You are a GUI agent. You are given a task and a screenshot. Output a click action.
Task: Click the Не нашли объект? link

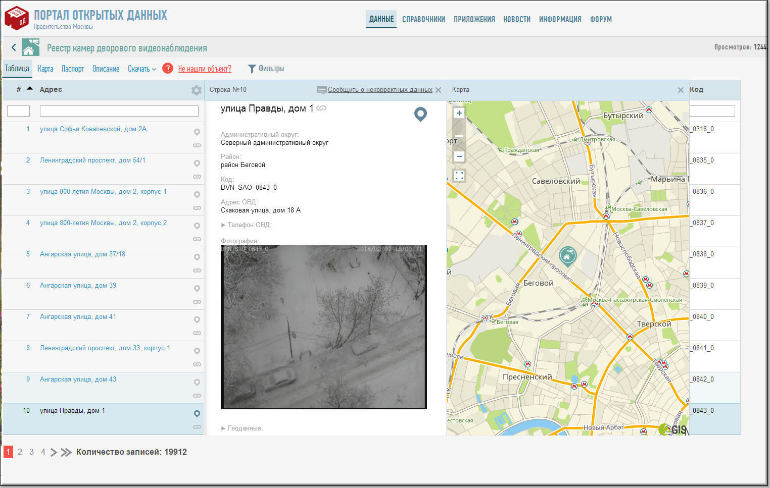(205, 69)
